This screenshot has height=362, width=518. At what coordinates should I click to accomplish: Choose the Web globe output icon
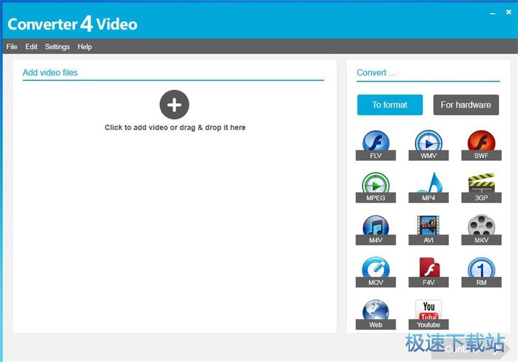tap(376, 314)
